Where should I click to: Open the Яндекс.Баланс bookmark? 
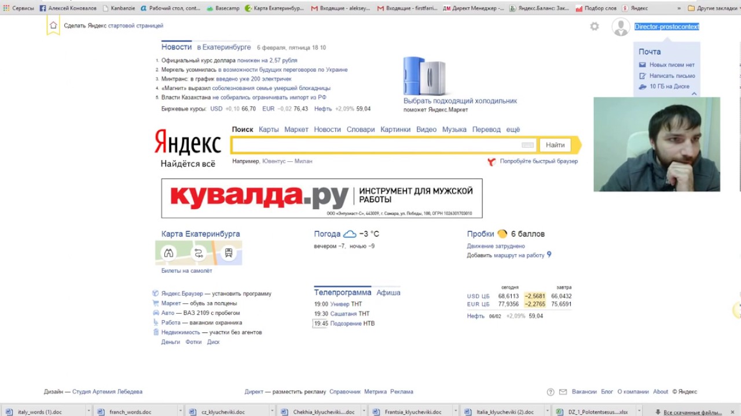pos(540,8)
